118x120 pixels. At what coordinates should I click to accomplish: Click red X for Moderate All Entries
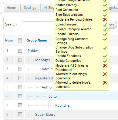pos(105,66)
